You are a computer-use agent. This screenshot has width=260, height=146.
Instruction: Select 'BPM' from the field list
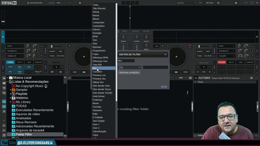pyautogui.click(x=95, y=36)
